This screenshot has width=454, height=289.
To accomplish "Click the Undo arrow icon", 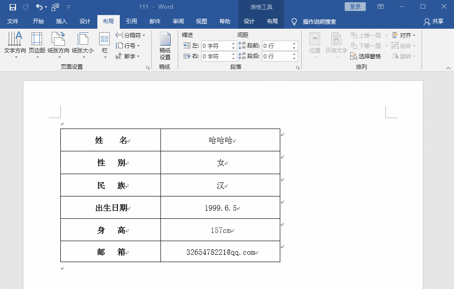I will click(x=39, y=7).
